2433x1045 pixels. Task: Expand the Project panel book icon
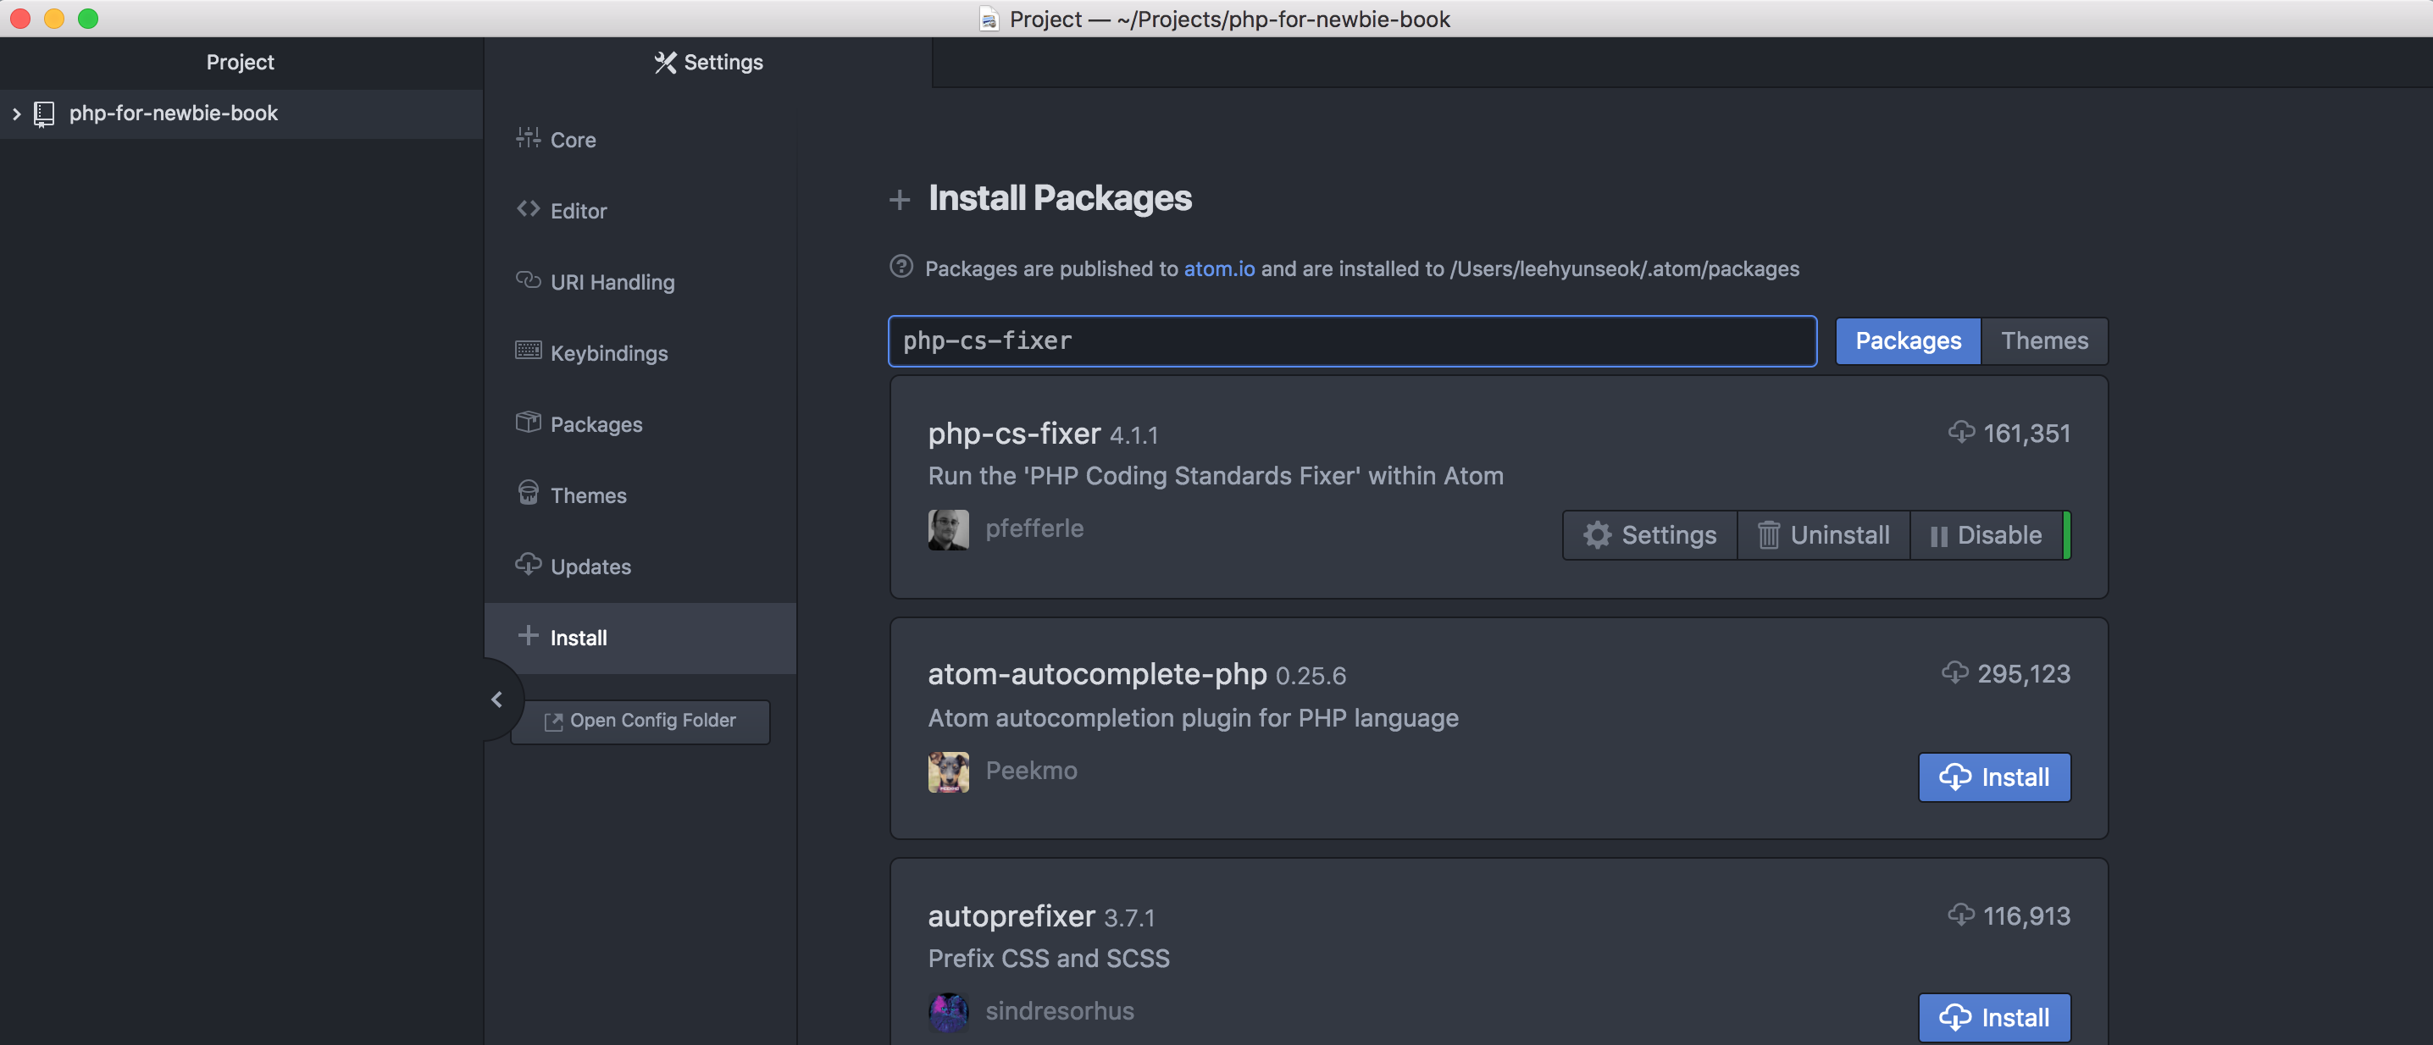43,114
